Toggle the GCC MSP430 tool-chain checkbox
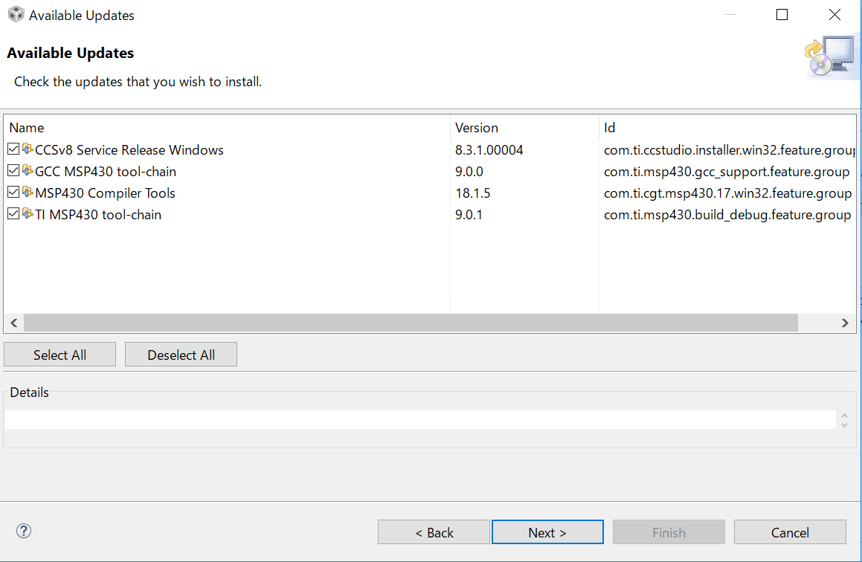 pos(13,171)
